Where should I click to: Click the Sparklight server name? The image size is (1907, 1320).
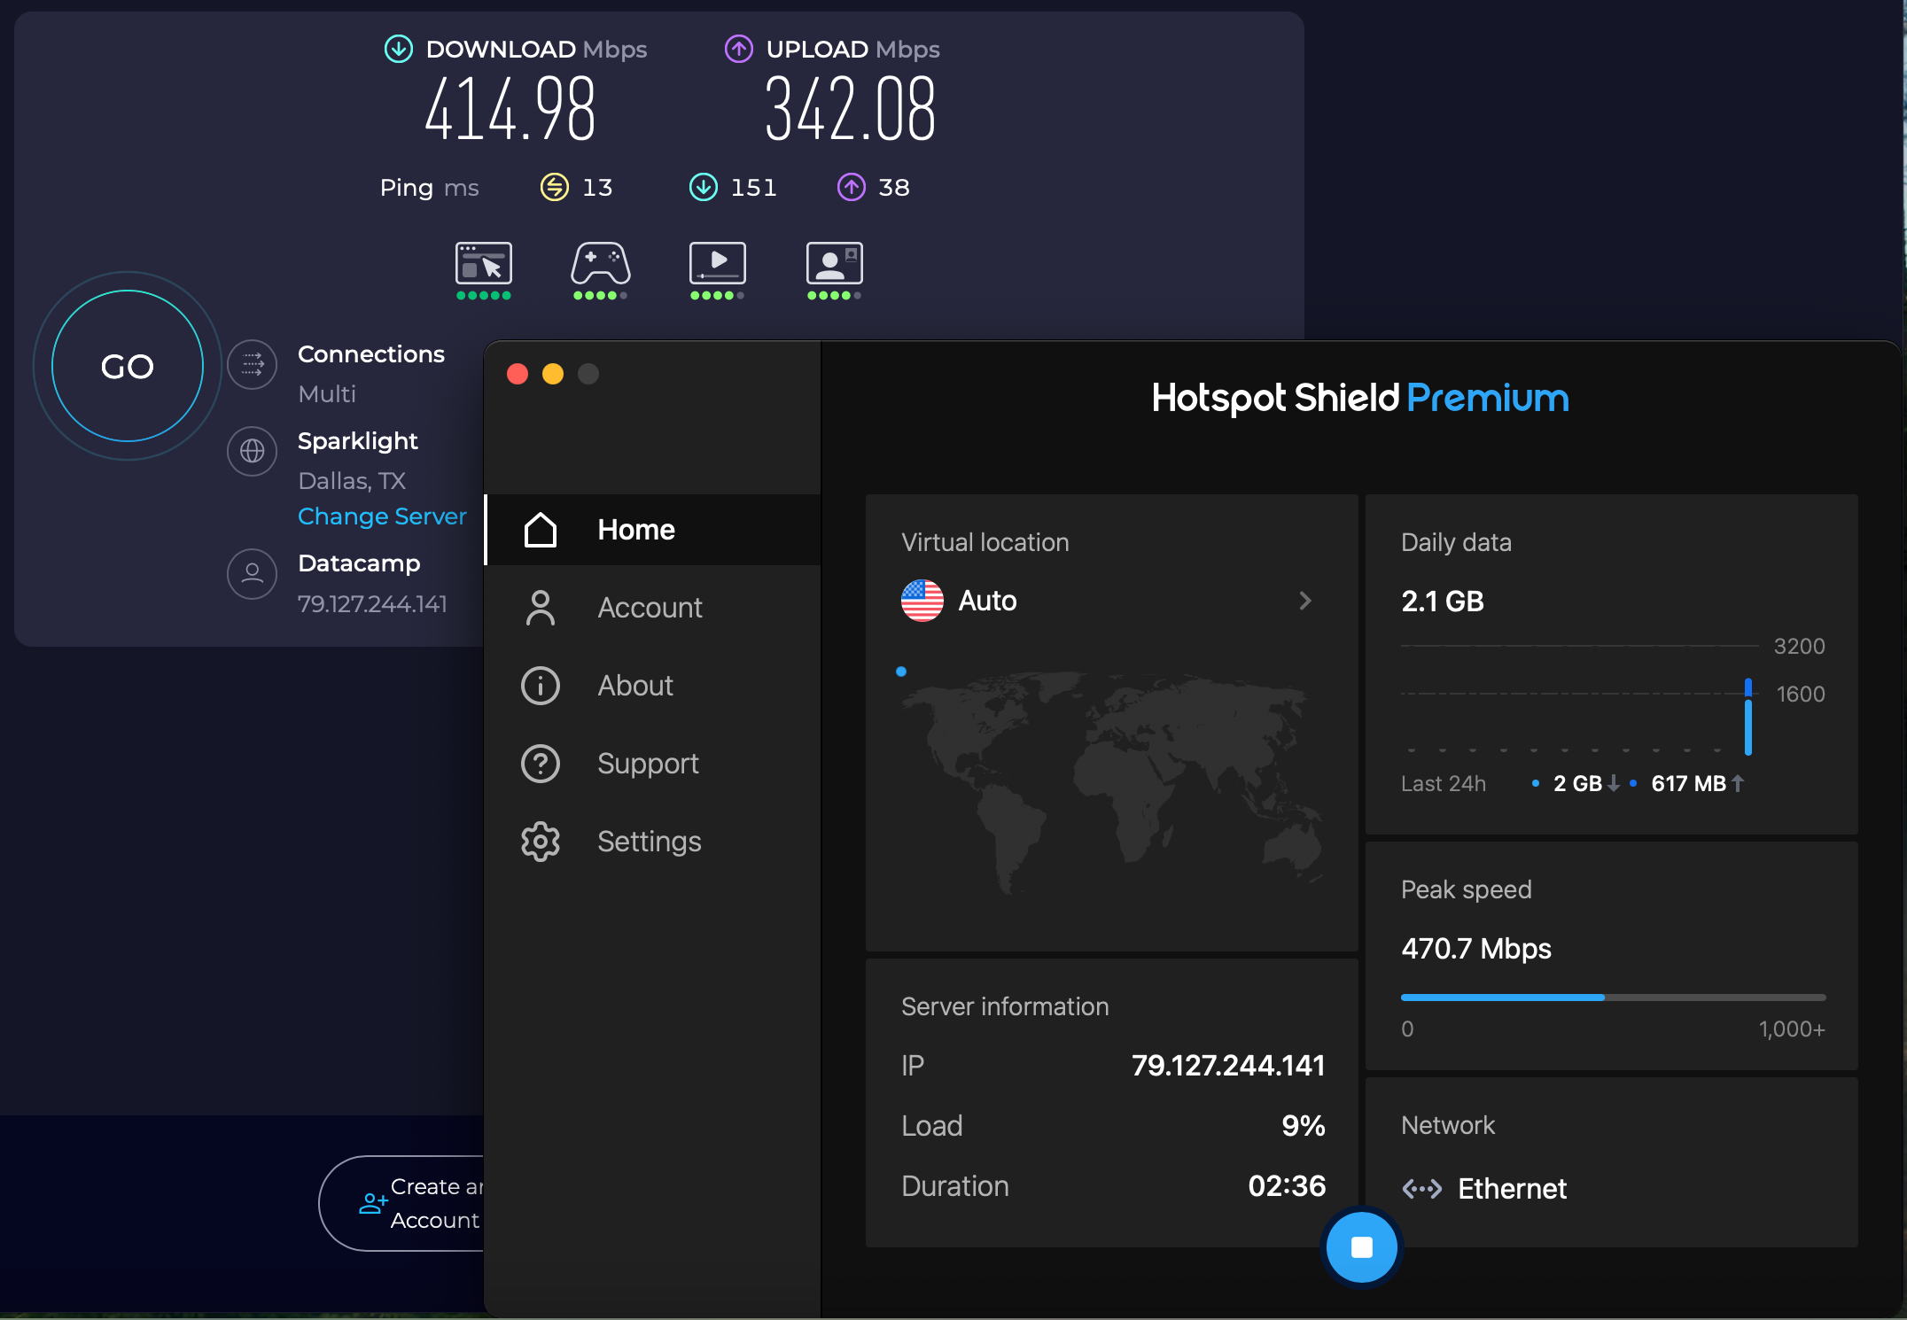357,441
